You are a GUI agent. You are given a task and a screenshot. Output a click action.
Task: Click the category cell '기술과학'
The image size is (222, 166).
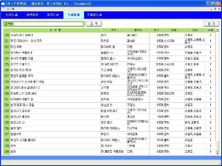(174, 94)
